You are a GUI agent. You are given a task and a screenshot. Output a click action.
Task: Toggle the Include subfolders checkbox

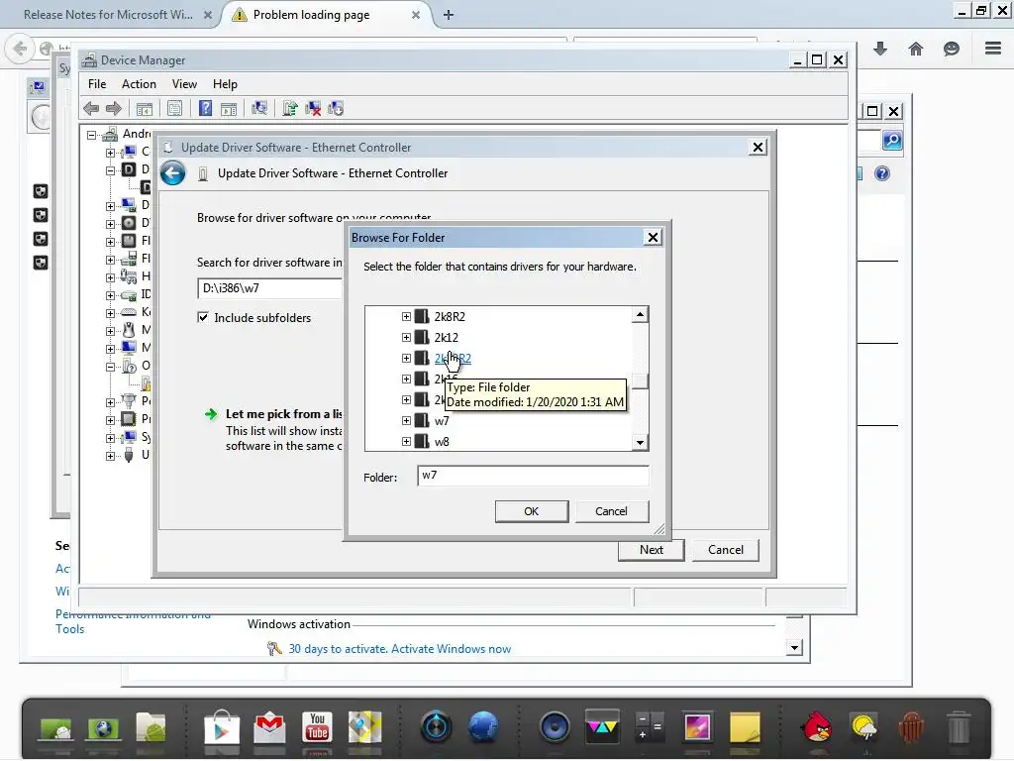click(x=203, y=318)
